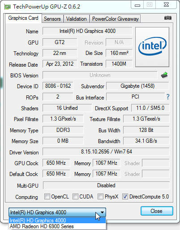Open the PowerColor Giveaway tab
Screen dimensions: 180x230
[x=116, y=19]
